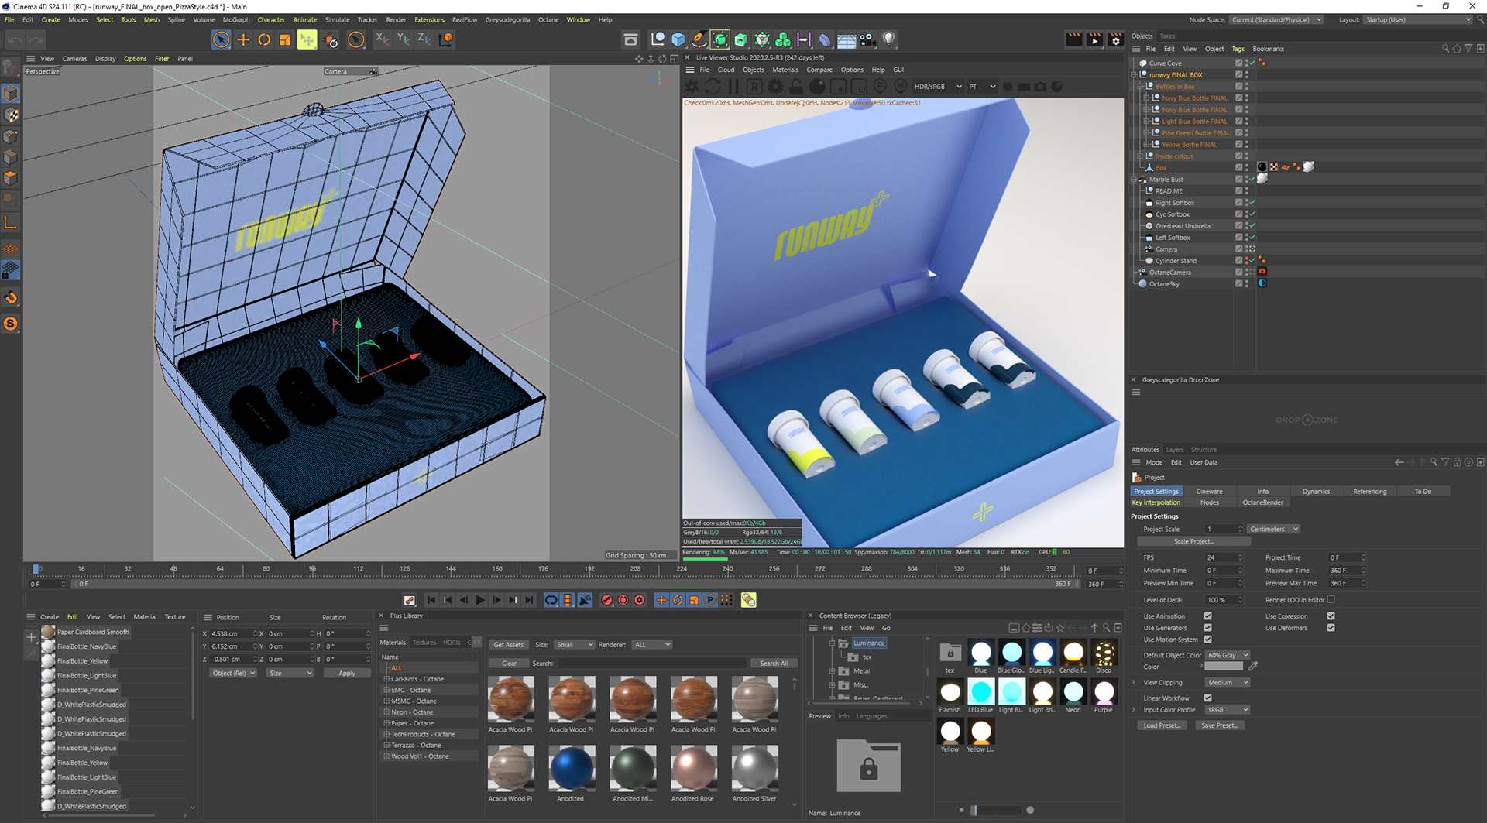
Task: Open Octane Live Viewer settings gear
Action: (775, 87)
